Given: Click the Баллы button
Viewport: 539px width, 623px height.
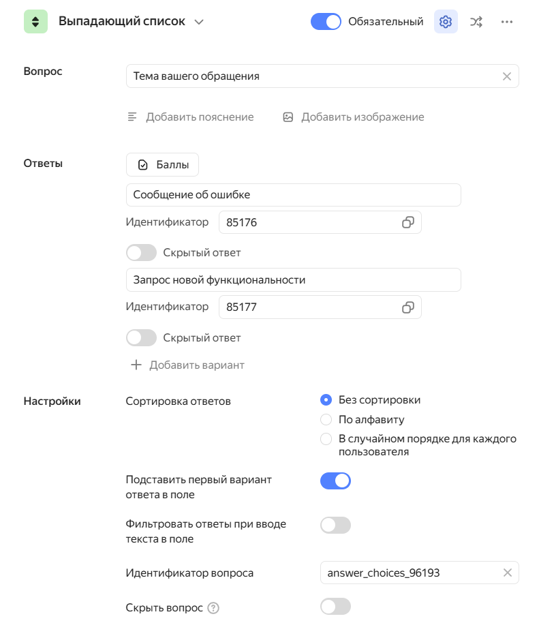Looking at the screenshot, I should click(162, 165).
